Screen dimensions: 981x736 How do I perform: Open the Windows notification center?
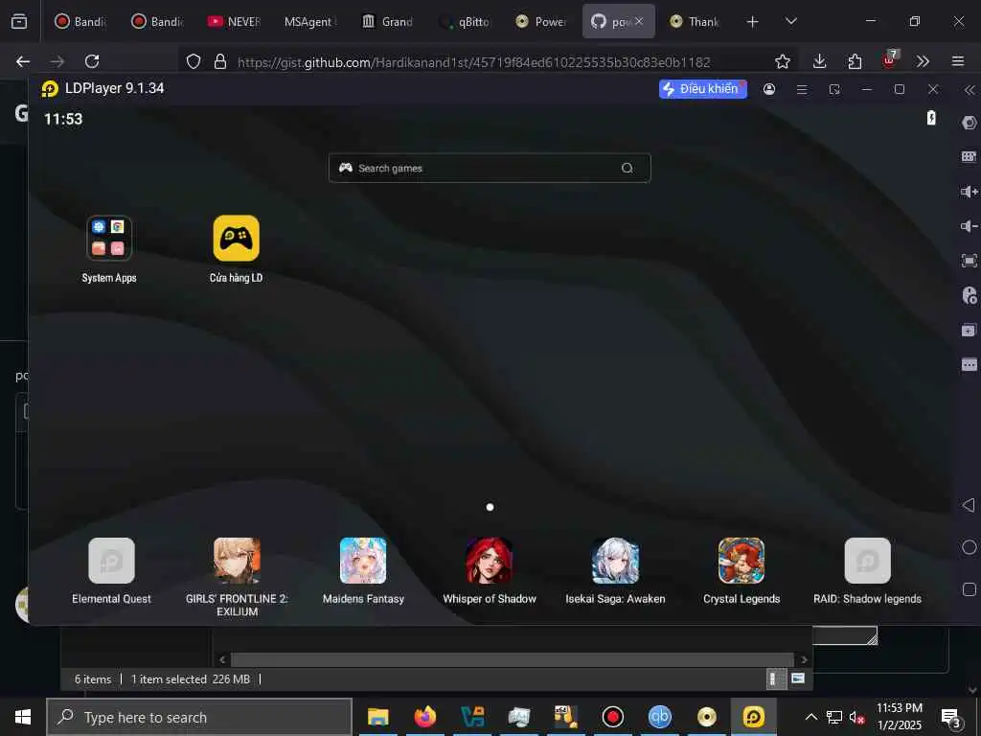(x=951, y=718)
